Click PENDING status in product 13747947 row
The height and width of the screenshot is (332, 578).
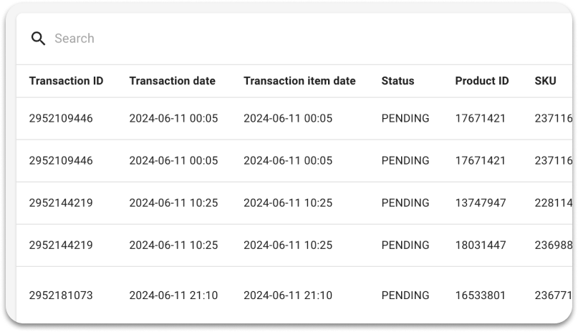click(x=405, y=203)
